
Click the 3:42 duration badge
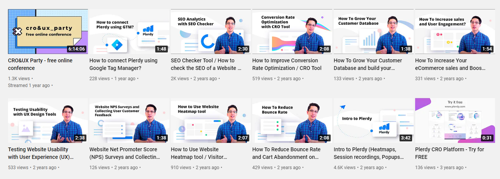406,138
